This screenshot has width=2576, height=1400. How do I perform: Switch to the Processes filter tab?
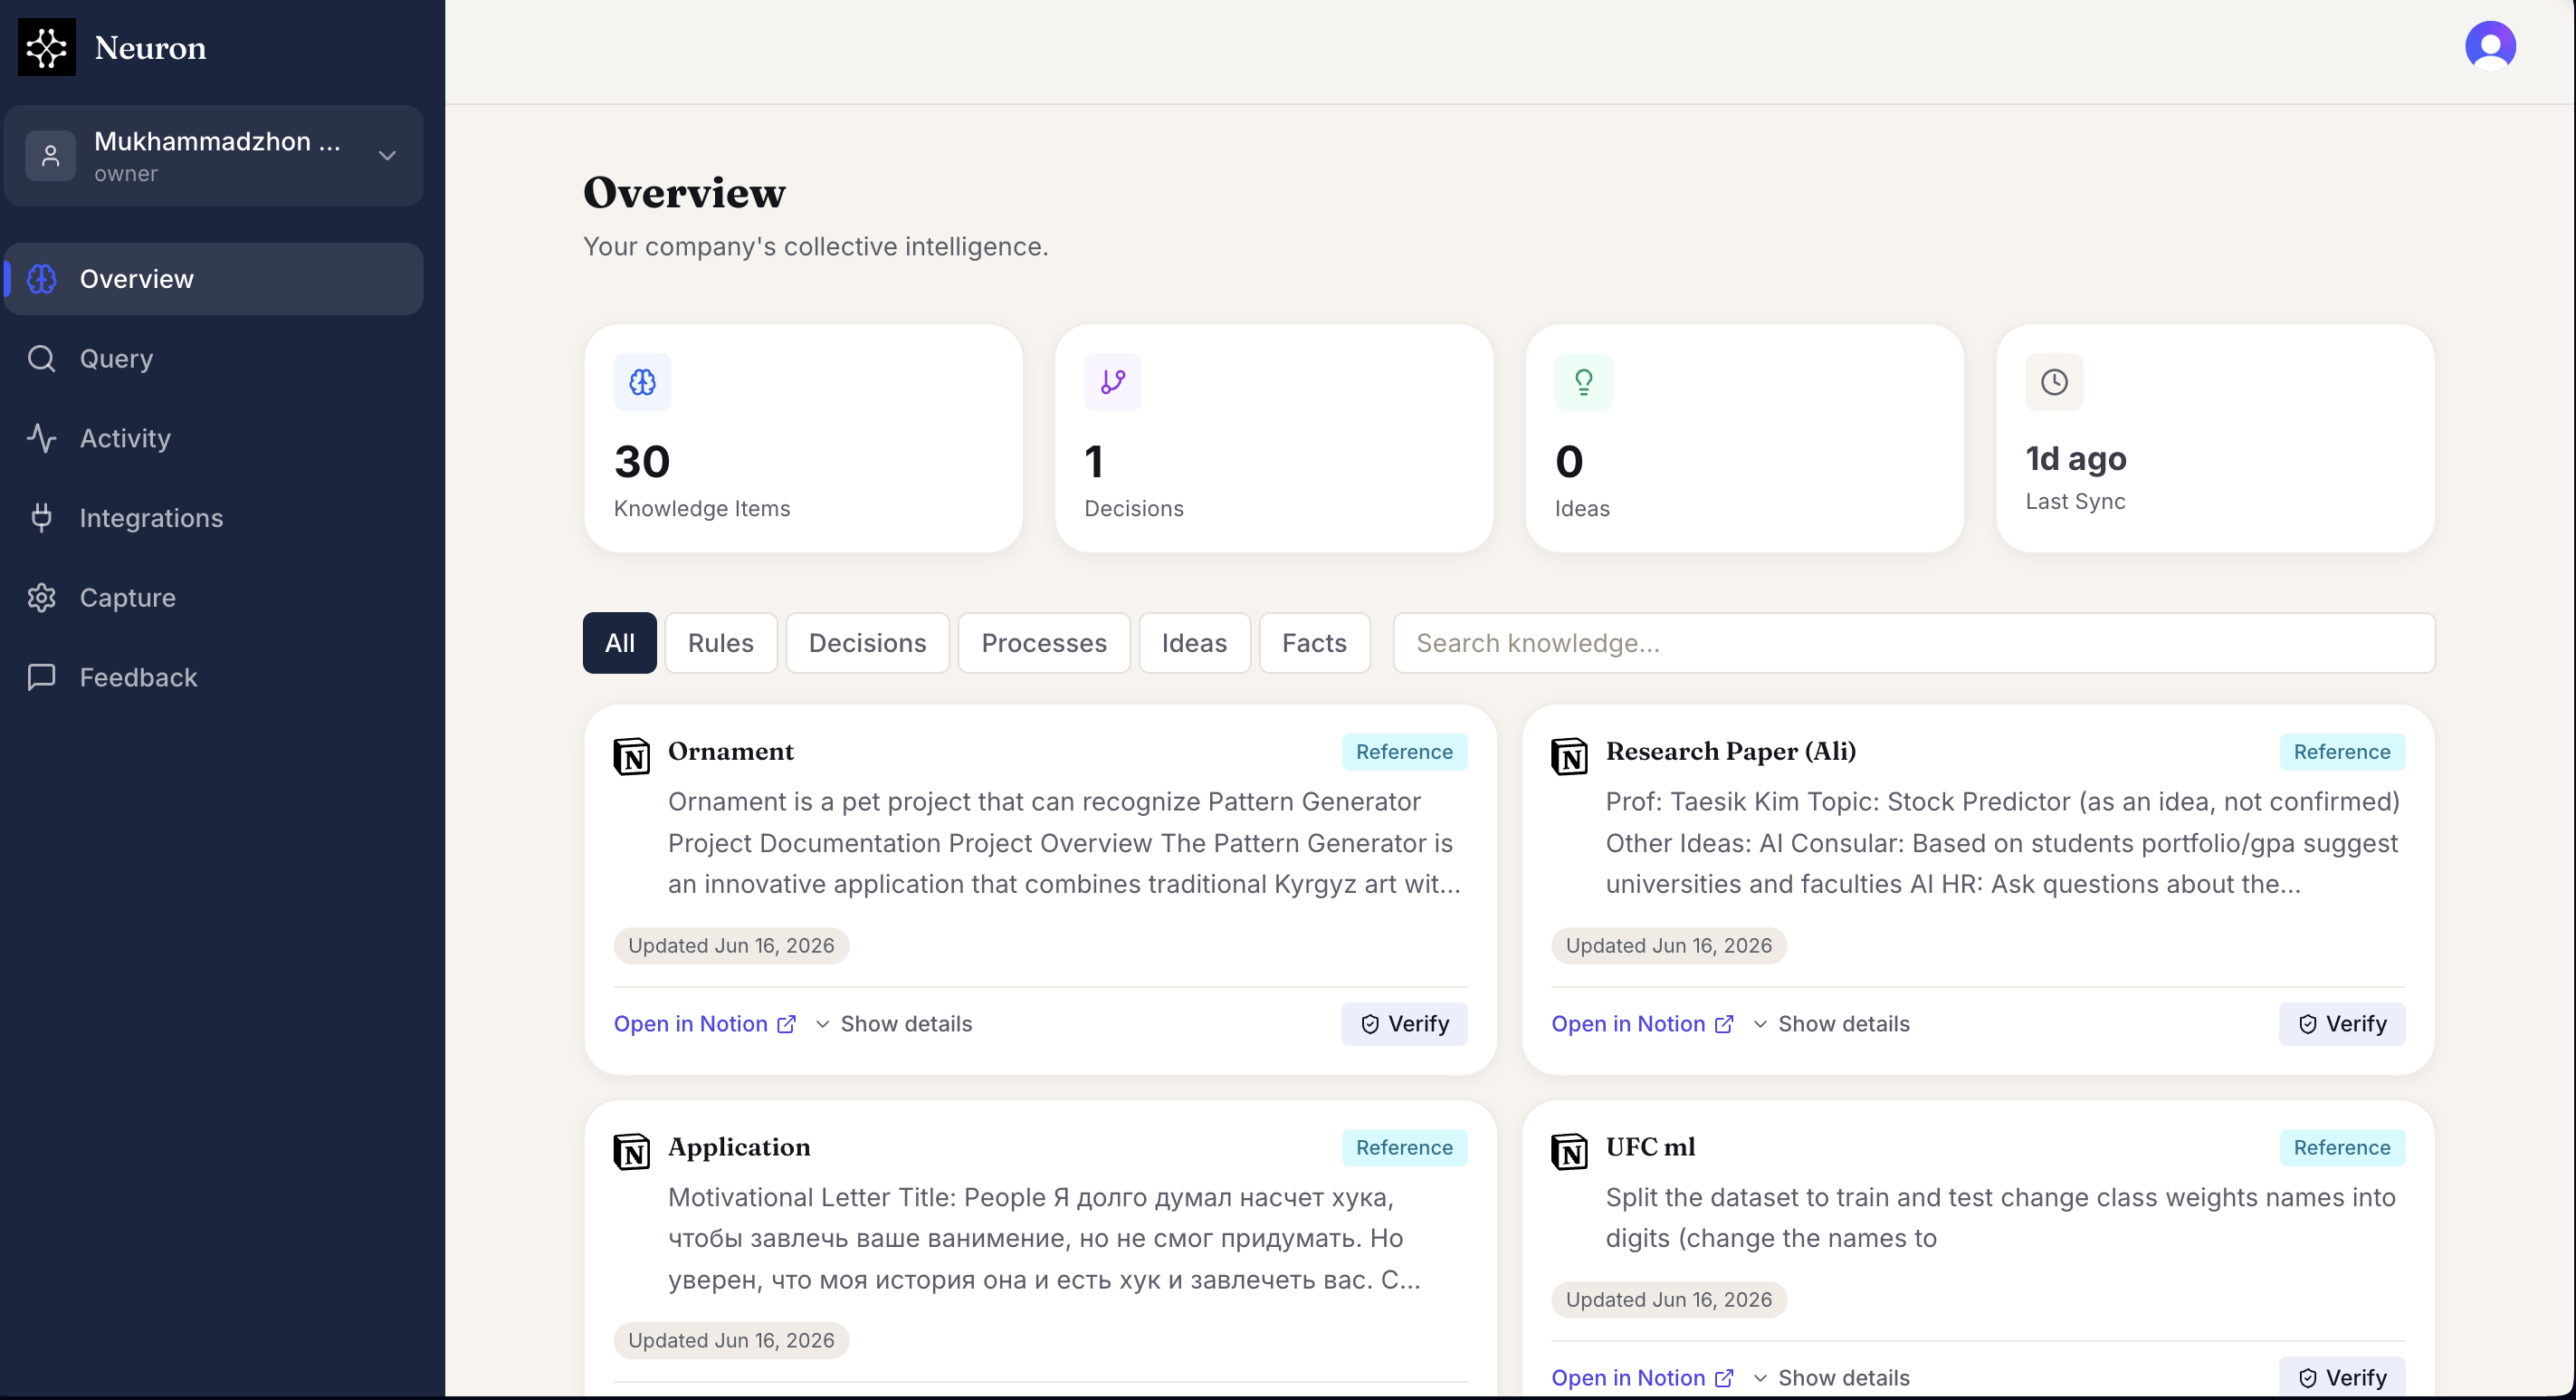pos(1044,642)
